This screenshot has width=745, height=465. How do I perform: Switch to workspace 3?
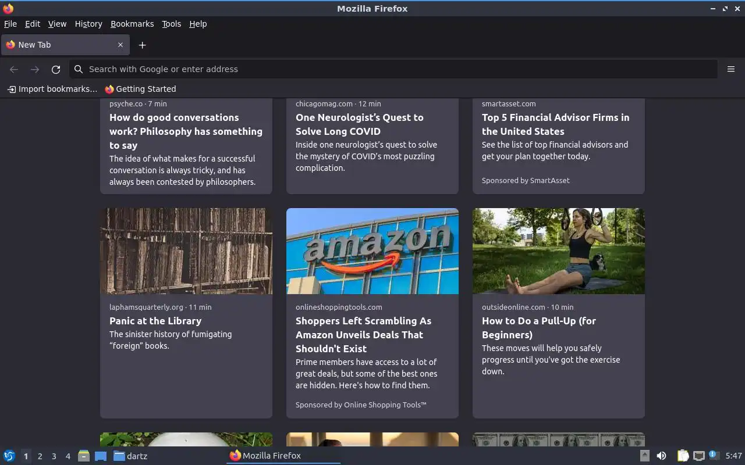(x=54, y=456)
